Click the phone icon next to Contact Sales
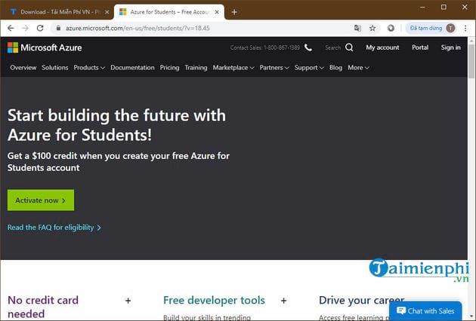 click(x=308, y=47)
